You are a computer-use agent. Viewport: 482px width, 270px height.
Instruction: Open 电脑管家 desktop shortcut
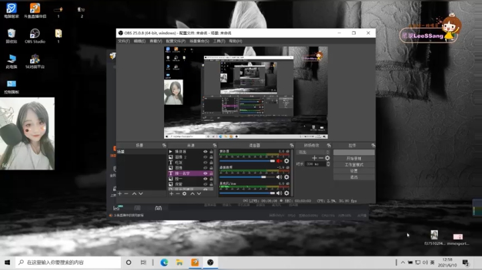(x=11, y=11)
